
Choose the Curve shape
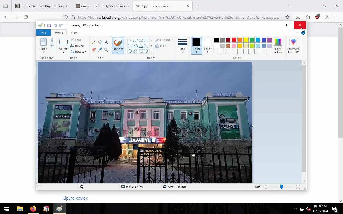[x=135, y=40]
